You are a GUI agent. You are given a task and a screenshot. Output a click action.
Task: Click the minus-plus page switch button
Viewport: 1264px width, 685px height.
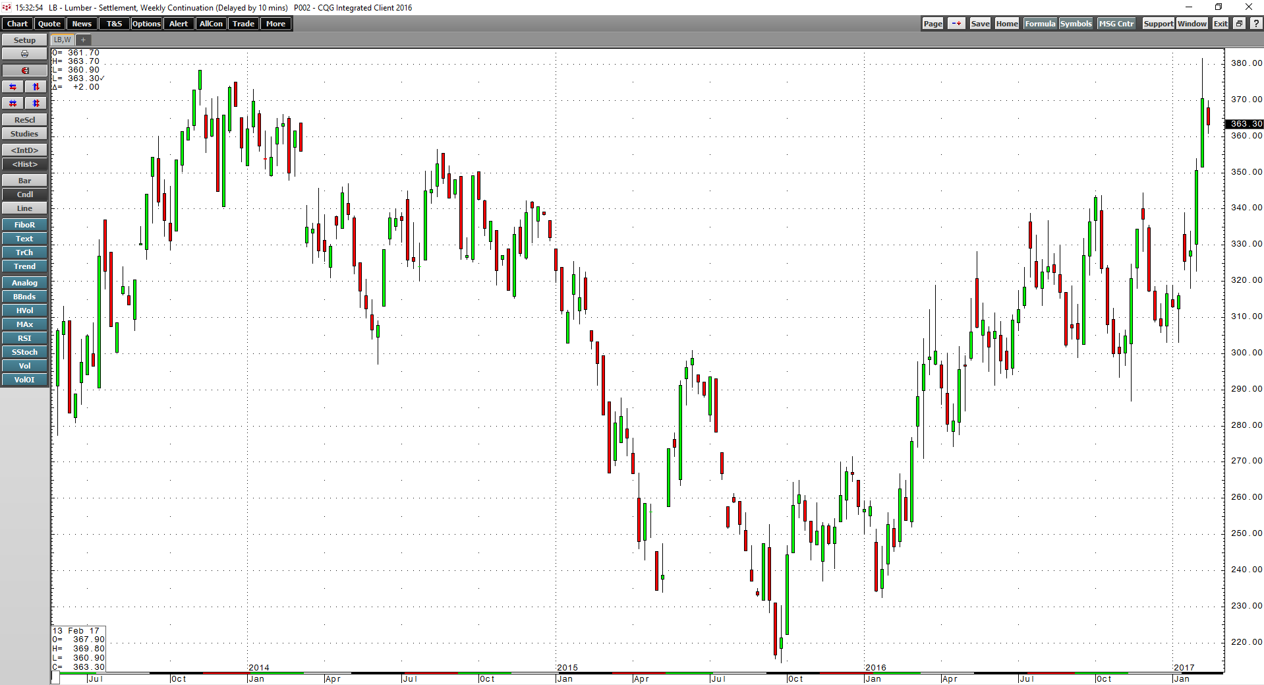point(956,24)
